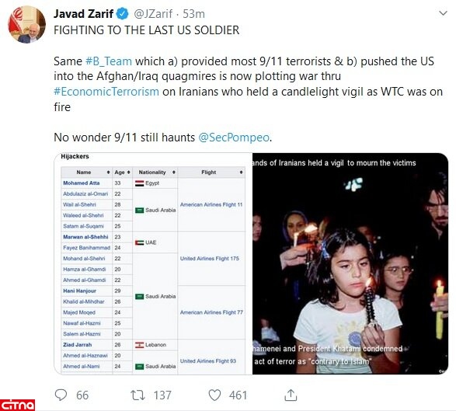456x411 pixels.
Task: Open the @JZarif handle
Action: (x=153, y=14)
